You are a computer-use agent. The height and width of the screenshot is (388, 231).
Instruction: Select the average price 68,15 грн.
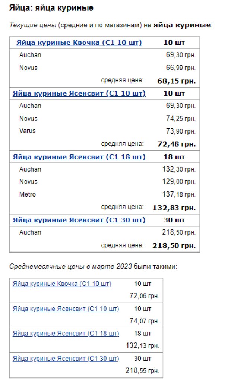pyautogui.click(x=176, y=81)
